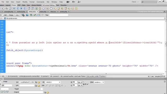The width and height of the screenshot is (167, 94).
Task: Insert a File Field form element
Action: click(x=40, y=9)
